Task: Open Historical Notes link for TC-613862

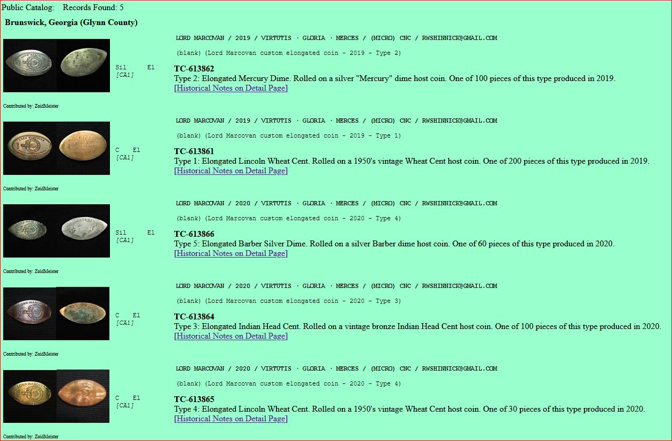Action: (x=231, y=88)
